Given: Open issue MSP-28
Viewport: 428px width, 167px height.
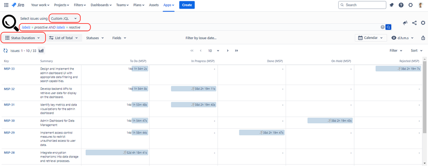Looking at the screenshot, I should (9, 152).
